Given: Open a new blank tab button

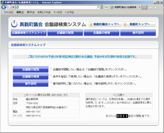Looking at the screenshot, I should (x=144, y=7).
